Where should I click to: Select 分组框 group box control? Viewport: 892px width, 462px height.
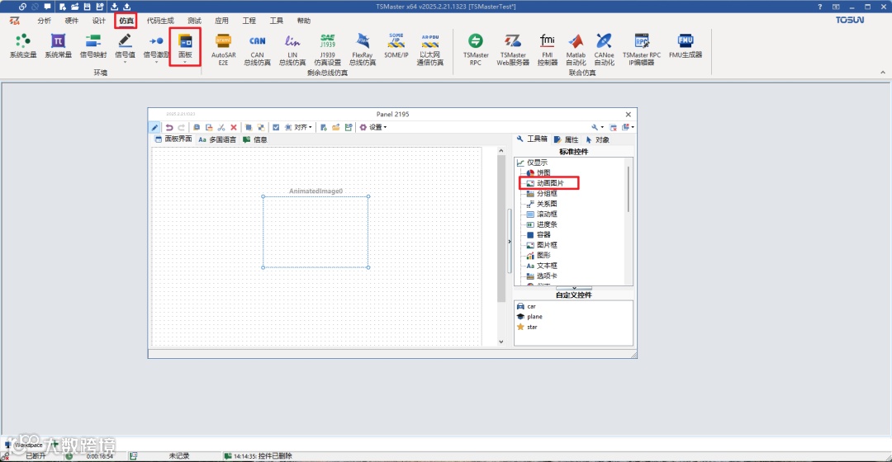[x=542, y=193]
